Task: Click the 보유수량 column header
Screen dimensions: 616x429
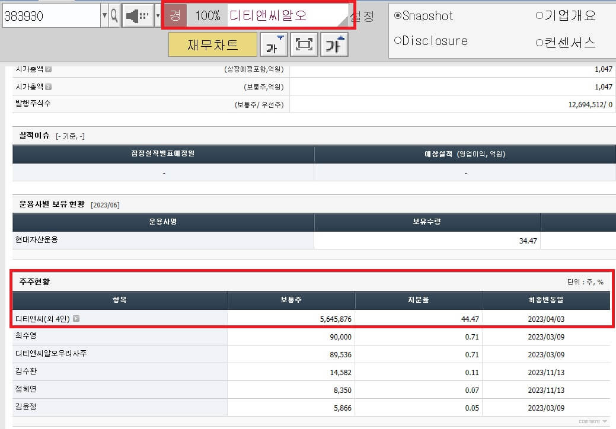Action: (427, 222)
